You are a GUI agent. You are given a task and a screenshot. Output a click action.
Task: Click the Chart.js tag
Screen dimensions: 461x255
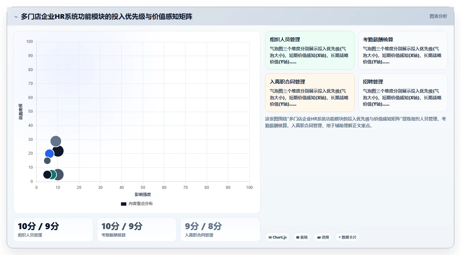pos(278,237)
